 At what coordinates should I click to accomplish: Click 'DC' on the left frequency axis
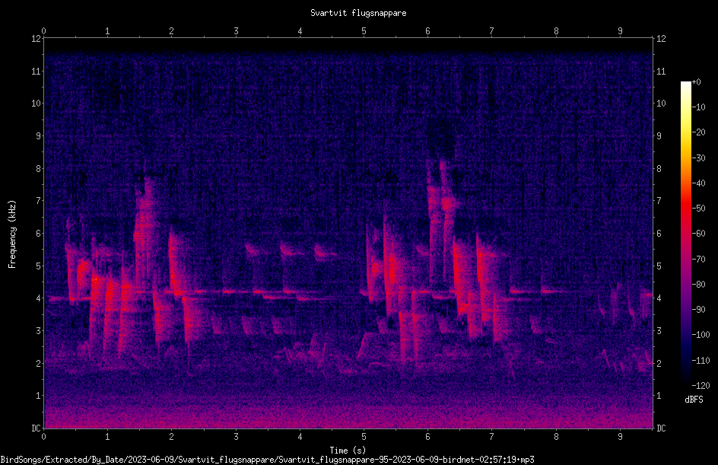tap(37, 428)
